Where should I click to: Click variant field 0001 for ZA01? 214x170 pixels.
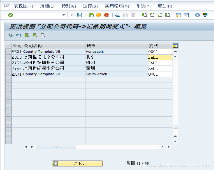(x=160, y=74)
